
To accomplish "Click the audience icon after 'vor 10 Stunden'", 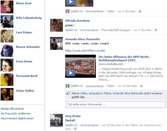I will point(141,86).
